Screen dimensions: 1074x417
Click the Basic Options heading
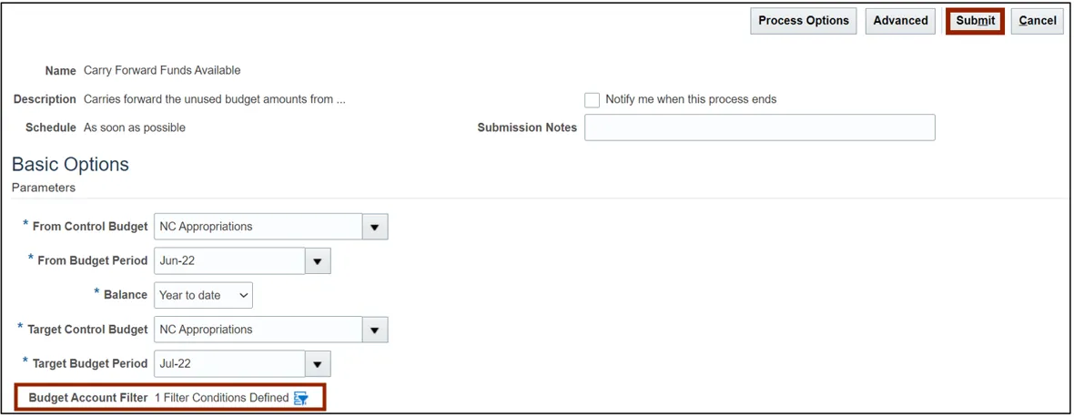pyautogui.click(x=70, y=165)
